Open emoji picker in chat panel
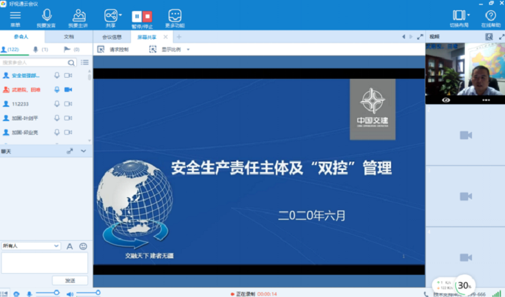 pyautogui.click(x=83, y=246)
